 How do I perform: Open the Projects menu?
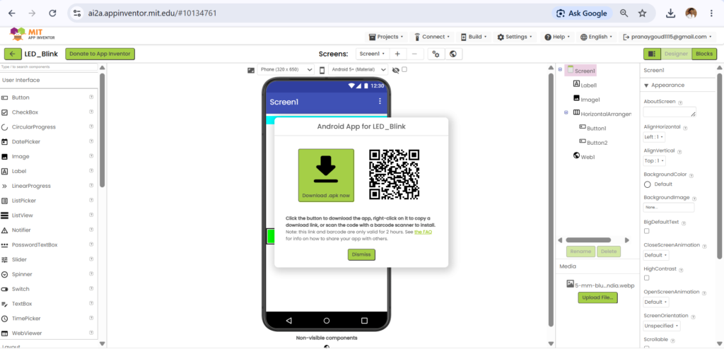coord(386,37)
